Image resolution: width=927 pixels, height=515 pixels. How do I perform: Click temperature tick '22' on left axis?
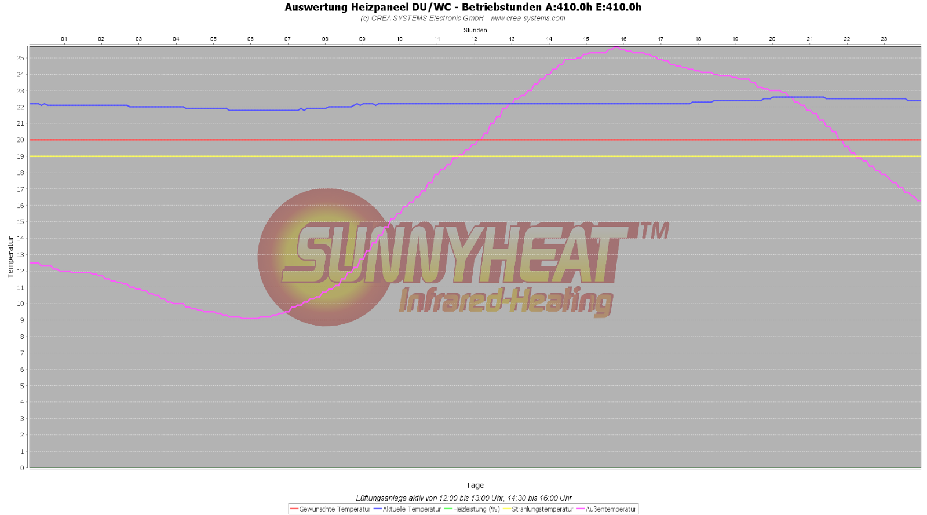point(20,107)
